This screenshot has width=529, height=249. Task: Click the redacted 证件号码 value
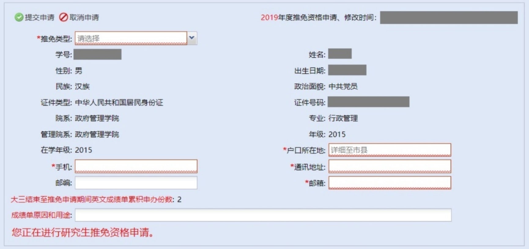pyautogui.click(x=368, y=102)
